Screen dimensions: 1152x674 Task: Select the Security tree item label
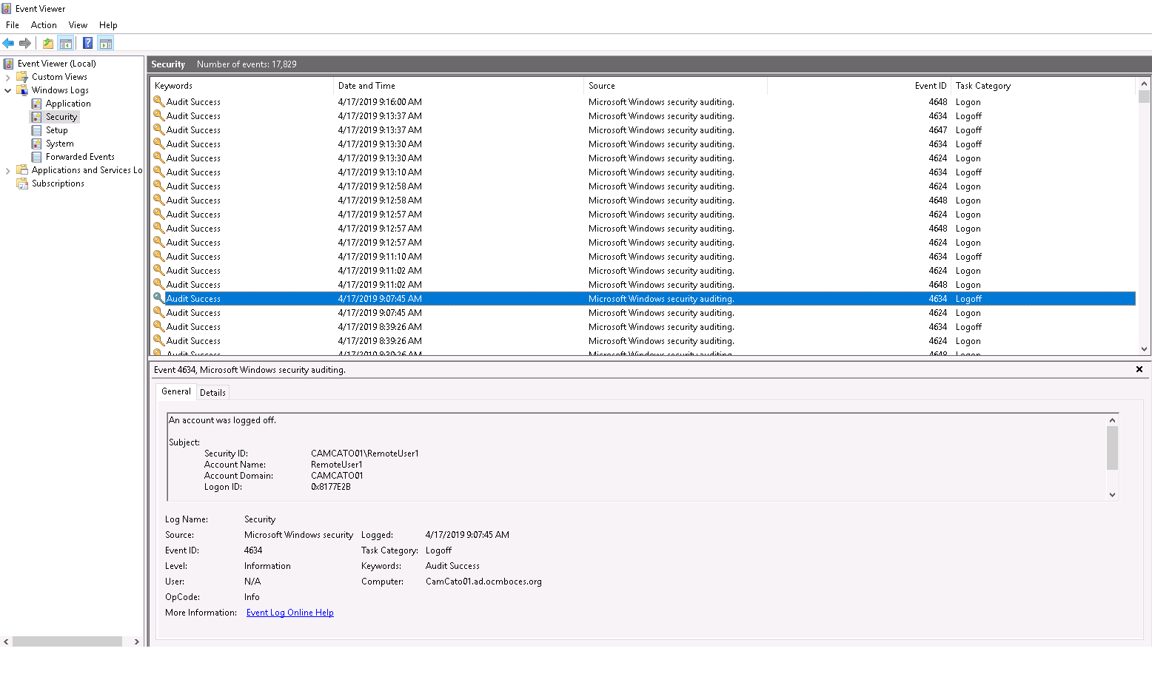(61, 117)
